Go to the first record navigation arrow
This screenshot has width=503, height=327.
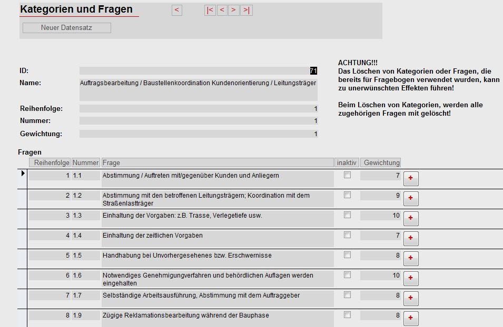[x=210, y=10]
